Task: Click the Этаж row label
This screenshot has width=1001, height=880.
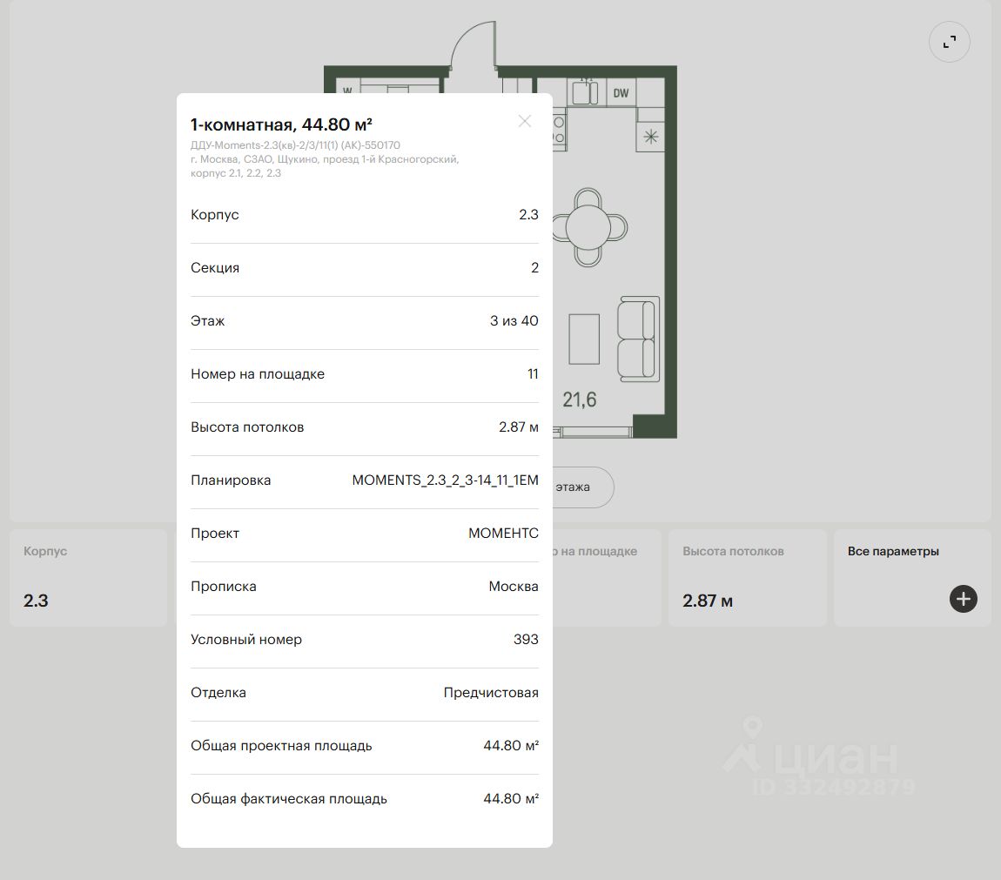Action: click(x=207, y=320)
